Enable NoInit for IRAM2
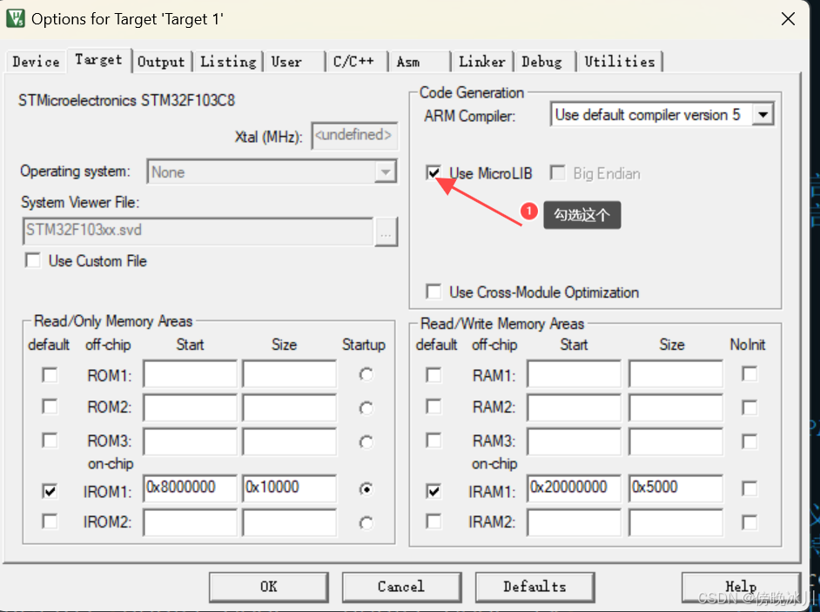Screen dimensions: 820x612 749,522
